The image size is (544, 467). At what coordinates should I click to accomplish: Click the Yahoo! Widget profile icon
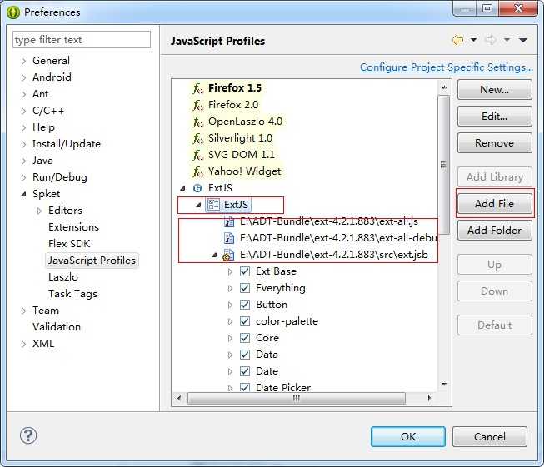coord(197,171)
